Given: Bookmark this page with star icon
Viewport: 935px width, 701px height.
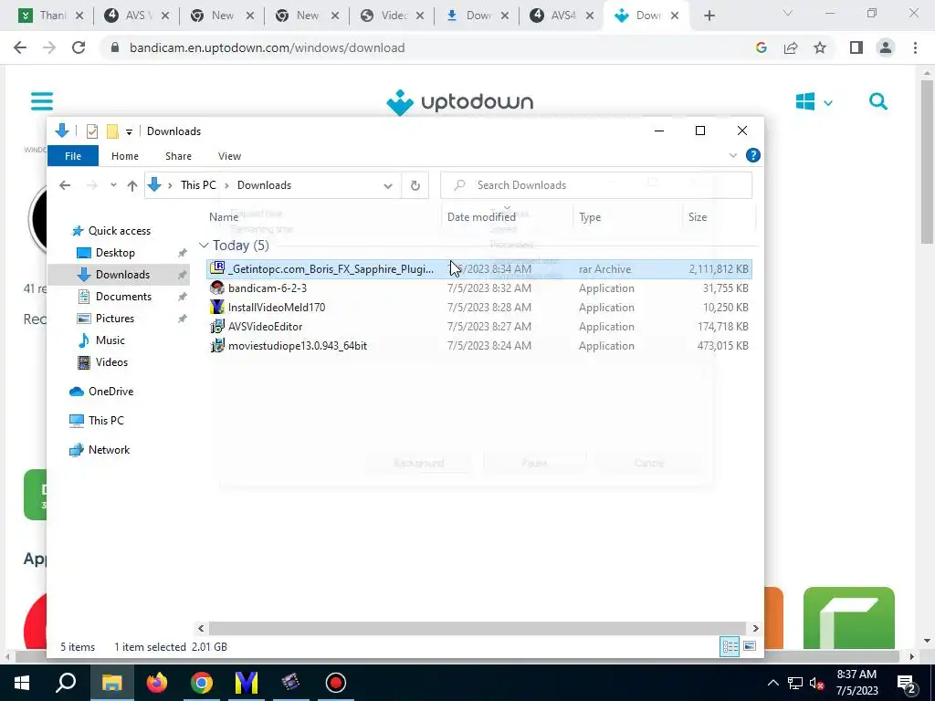Looking at the screenshot, I should point(820,47).
